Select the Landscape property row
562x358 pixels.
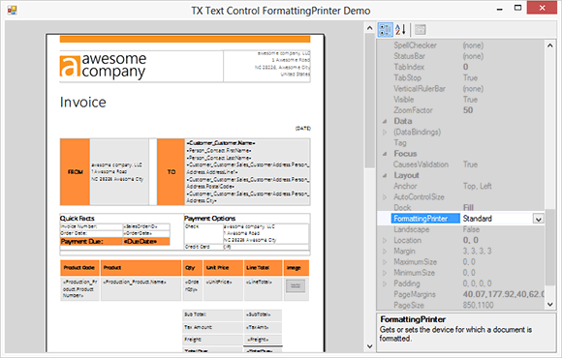461,229
